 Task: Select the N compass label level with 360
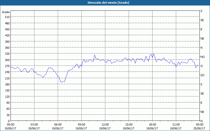click(202, 48)
